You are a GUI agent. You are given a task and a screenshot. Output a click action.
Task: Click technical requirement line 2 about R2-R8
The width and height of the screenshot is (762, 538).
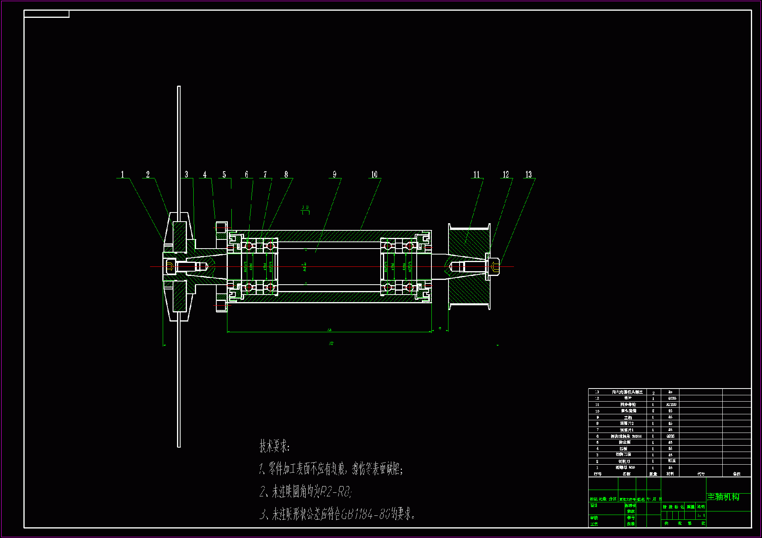coord(306,492)
